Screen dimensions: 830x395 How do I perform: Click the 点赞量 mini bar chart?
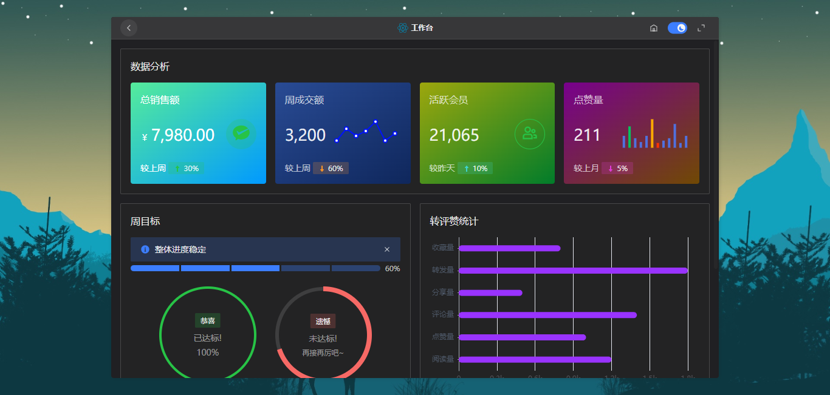coord(655,133)
